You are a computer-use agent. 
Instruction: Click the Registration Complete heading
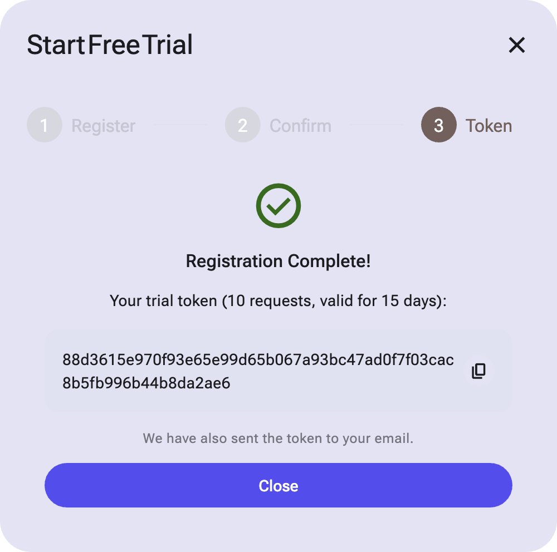click(x=278, y=261)
